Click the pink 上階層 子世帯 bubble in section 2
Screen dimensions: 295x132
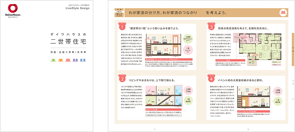[188, 90]
